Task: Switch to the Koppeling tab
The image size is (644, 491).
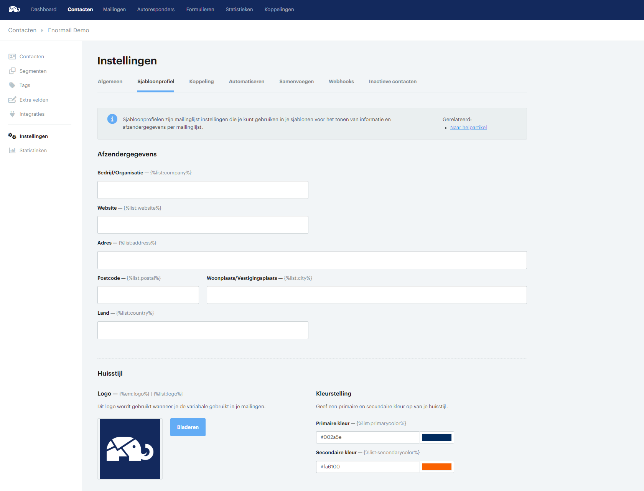Action: pyautogui.click(x=201, y=81)
